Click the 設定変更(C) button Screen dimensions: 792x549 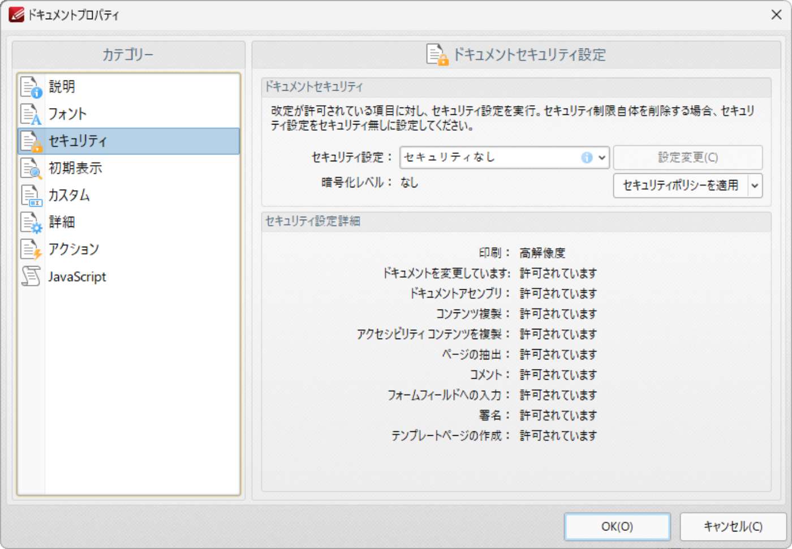pyautogui.click(x=688, y=157)
